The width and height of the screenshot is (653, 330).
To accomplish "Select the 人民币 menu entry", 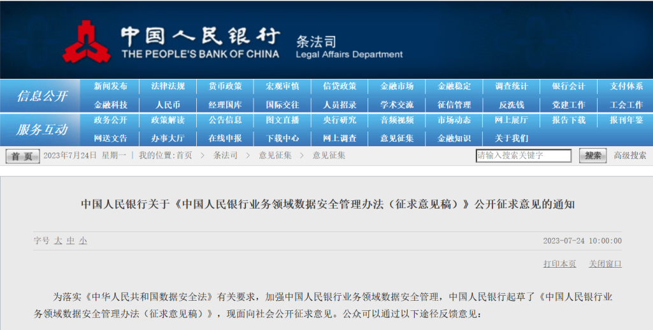I will tap(168, 105).
